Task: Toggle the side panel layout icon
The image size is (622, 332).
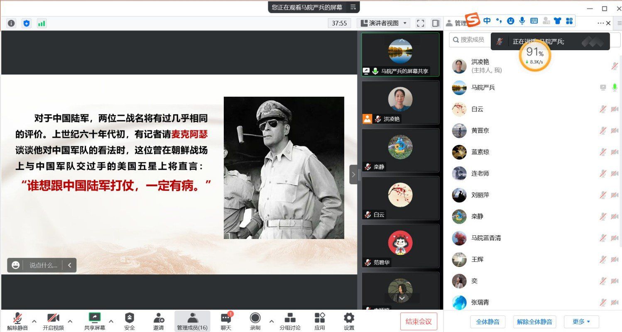Action: click(436, 23)
